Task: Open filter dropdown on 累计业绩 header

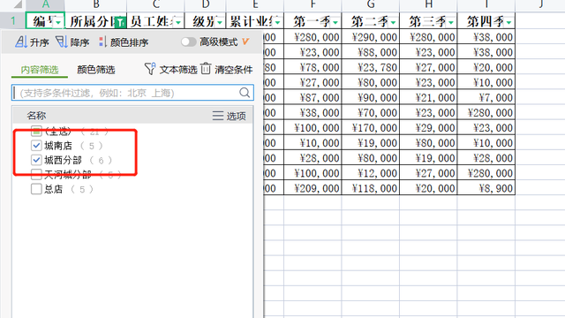Action: point(277,23)
